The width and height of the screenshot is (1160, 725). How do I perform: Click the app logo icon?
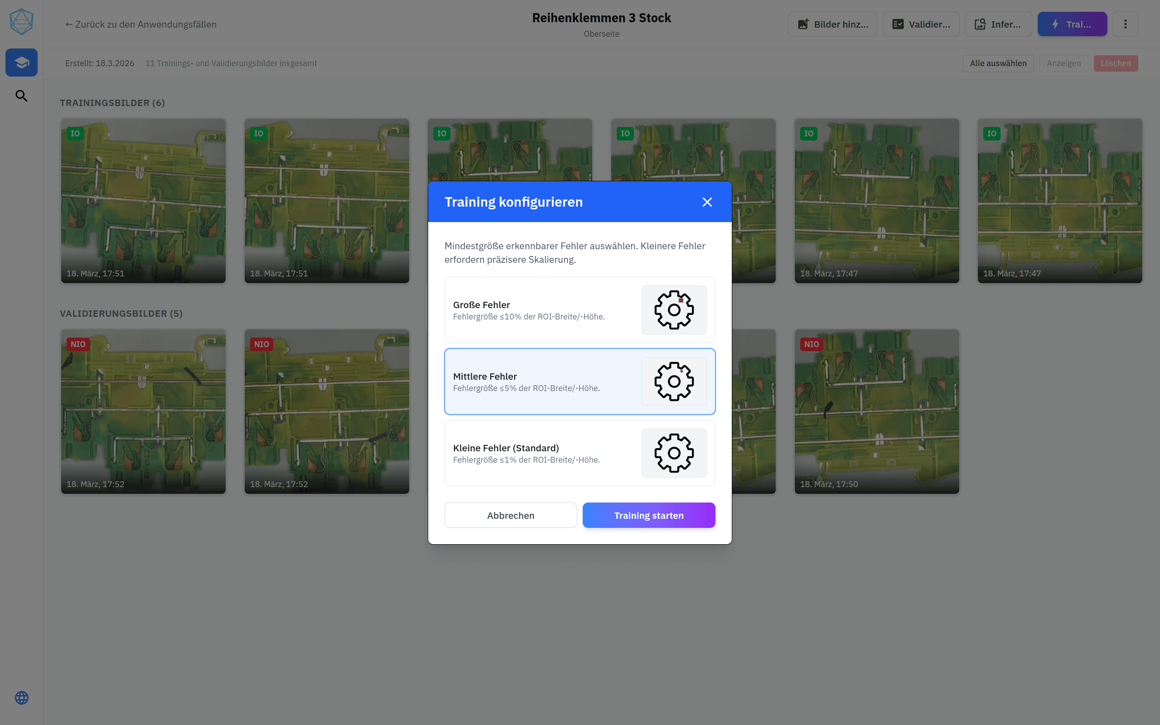tap(22, 22)
